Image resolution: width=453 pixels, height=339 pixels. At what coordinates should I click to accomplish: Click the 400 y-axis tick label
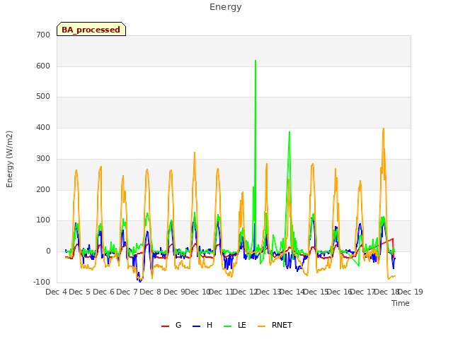tap(43, 127)
